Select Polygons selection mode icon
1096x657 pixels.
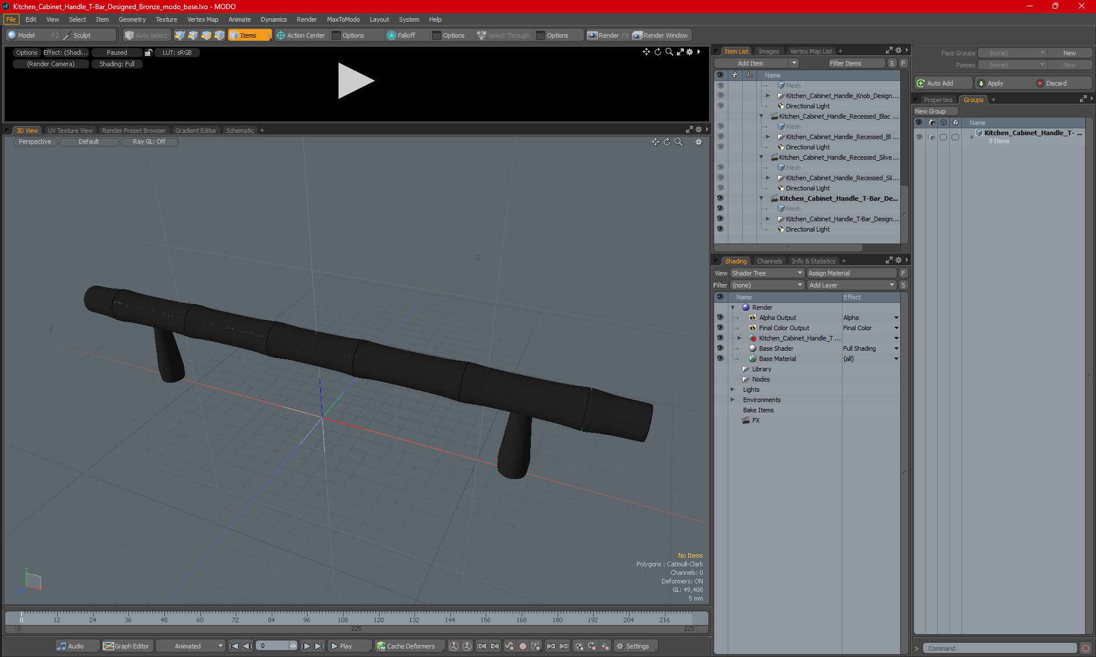(x=206, y=35)
